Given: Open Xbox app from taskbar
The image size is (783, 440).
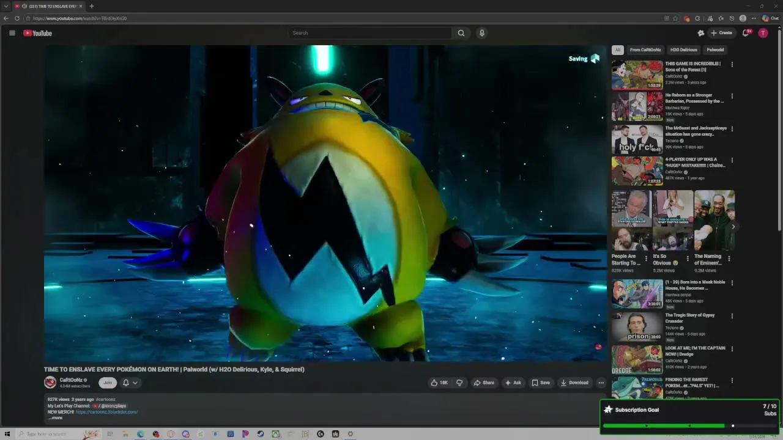Looking at the screenshot, I should [275, 434].
